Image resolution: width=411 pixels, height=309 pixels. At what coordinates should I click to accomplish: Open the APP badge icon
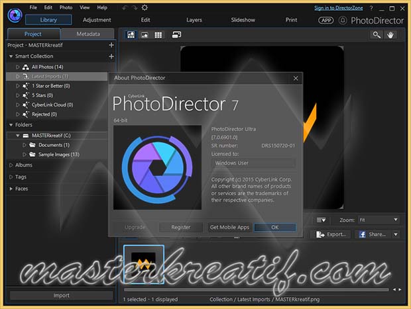[325, 21]
